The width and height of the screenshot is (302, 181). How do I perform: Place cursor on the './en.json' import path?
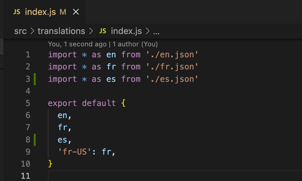point(172,55)
